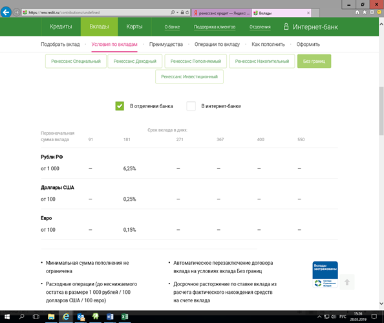Open the browser home icon
Viewport: 384px width, 323px height.
point(357,12)
